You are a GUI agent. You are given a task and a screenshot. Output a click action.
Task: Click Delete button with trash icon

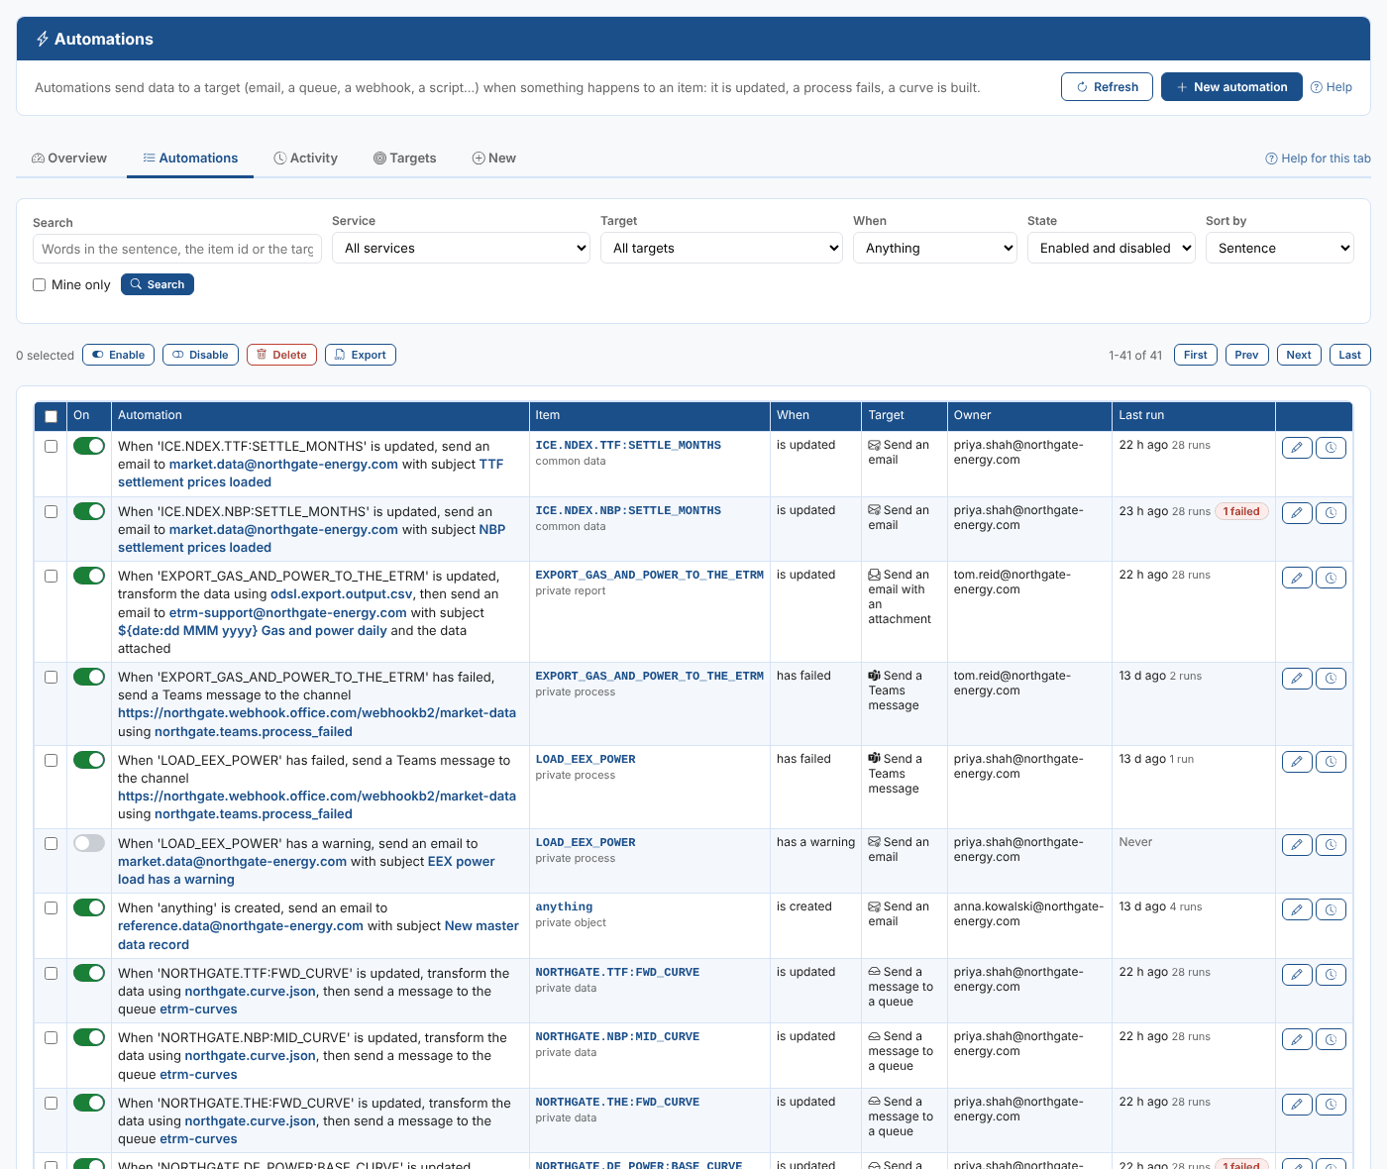(281, 355)
